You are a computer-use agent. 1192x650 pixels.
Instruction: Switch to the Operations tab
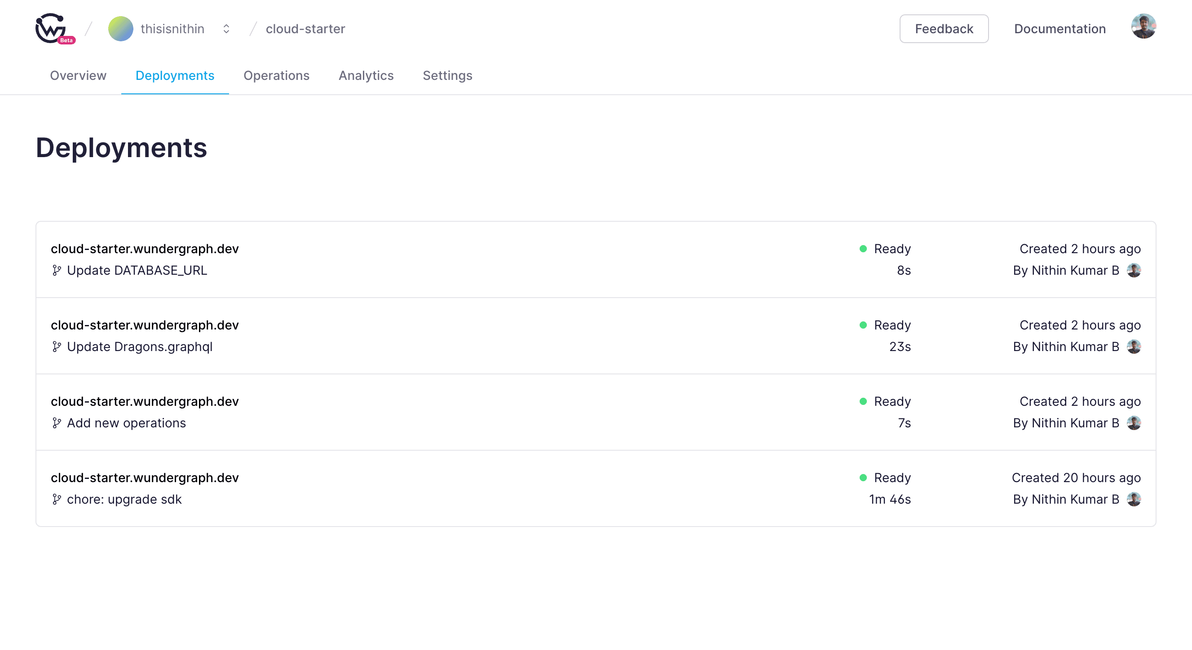coord(276,75)
